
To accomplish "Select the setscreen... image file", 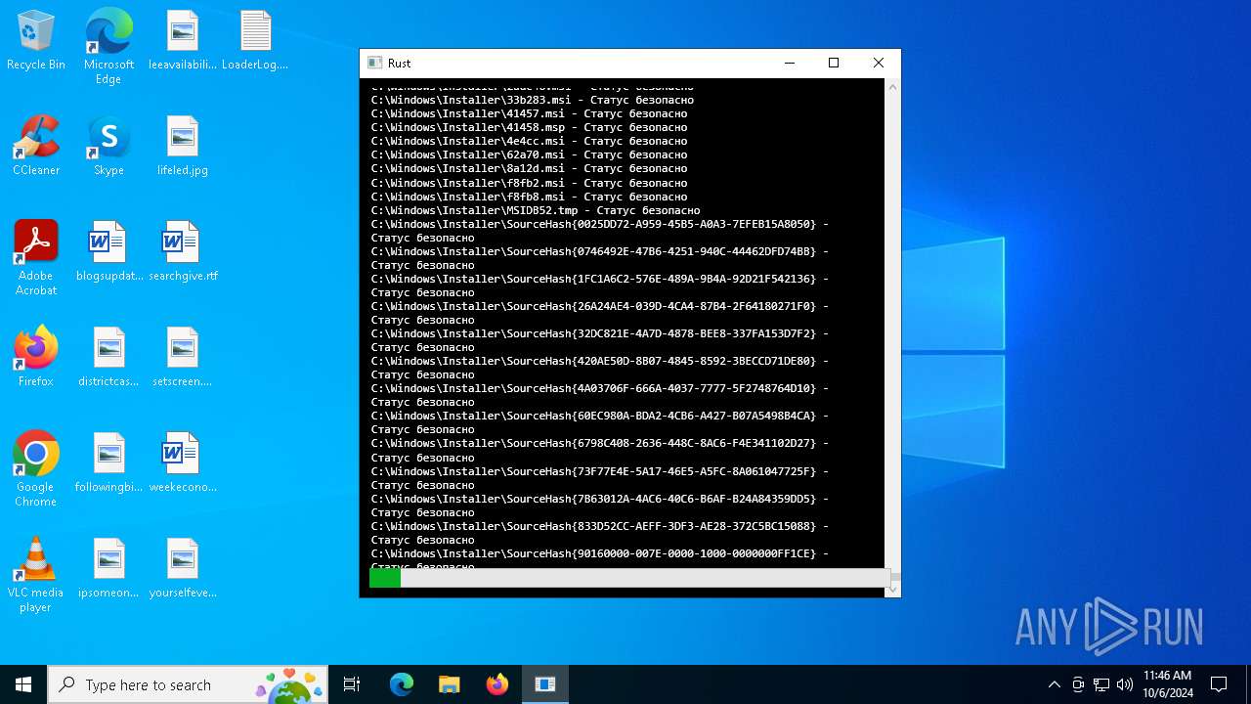I will tap(183, 358).
